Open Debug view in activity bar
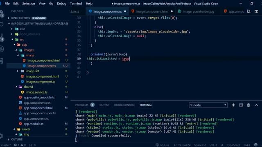Screen dimensions: 262x147 click(2, 49)
